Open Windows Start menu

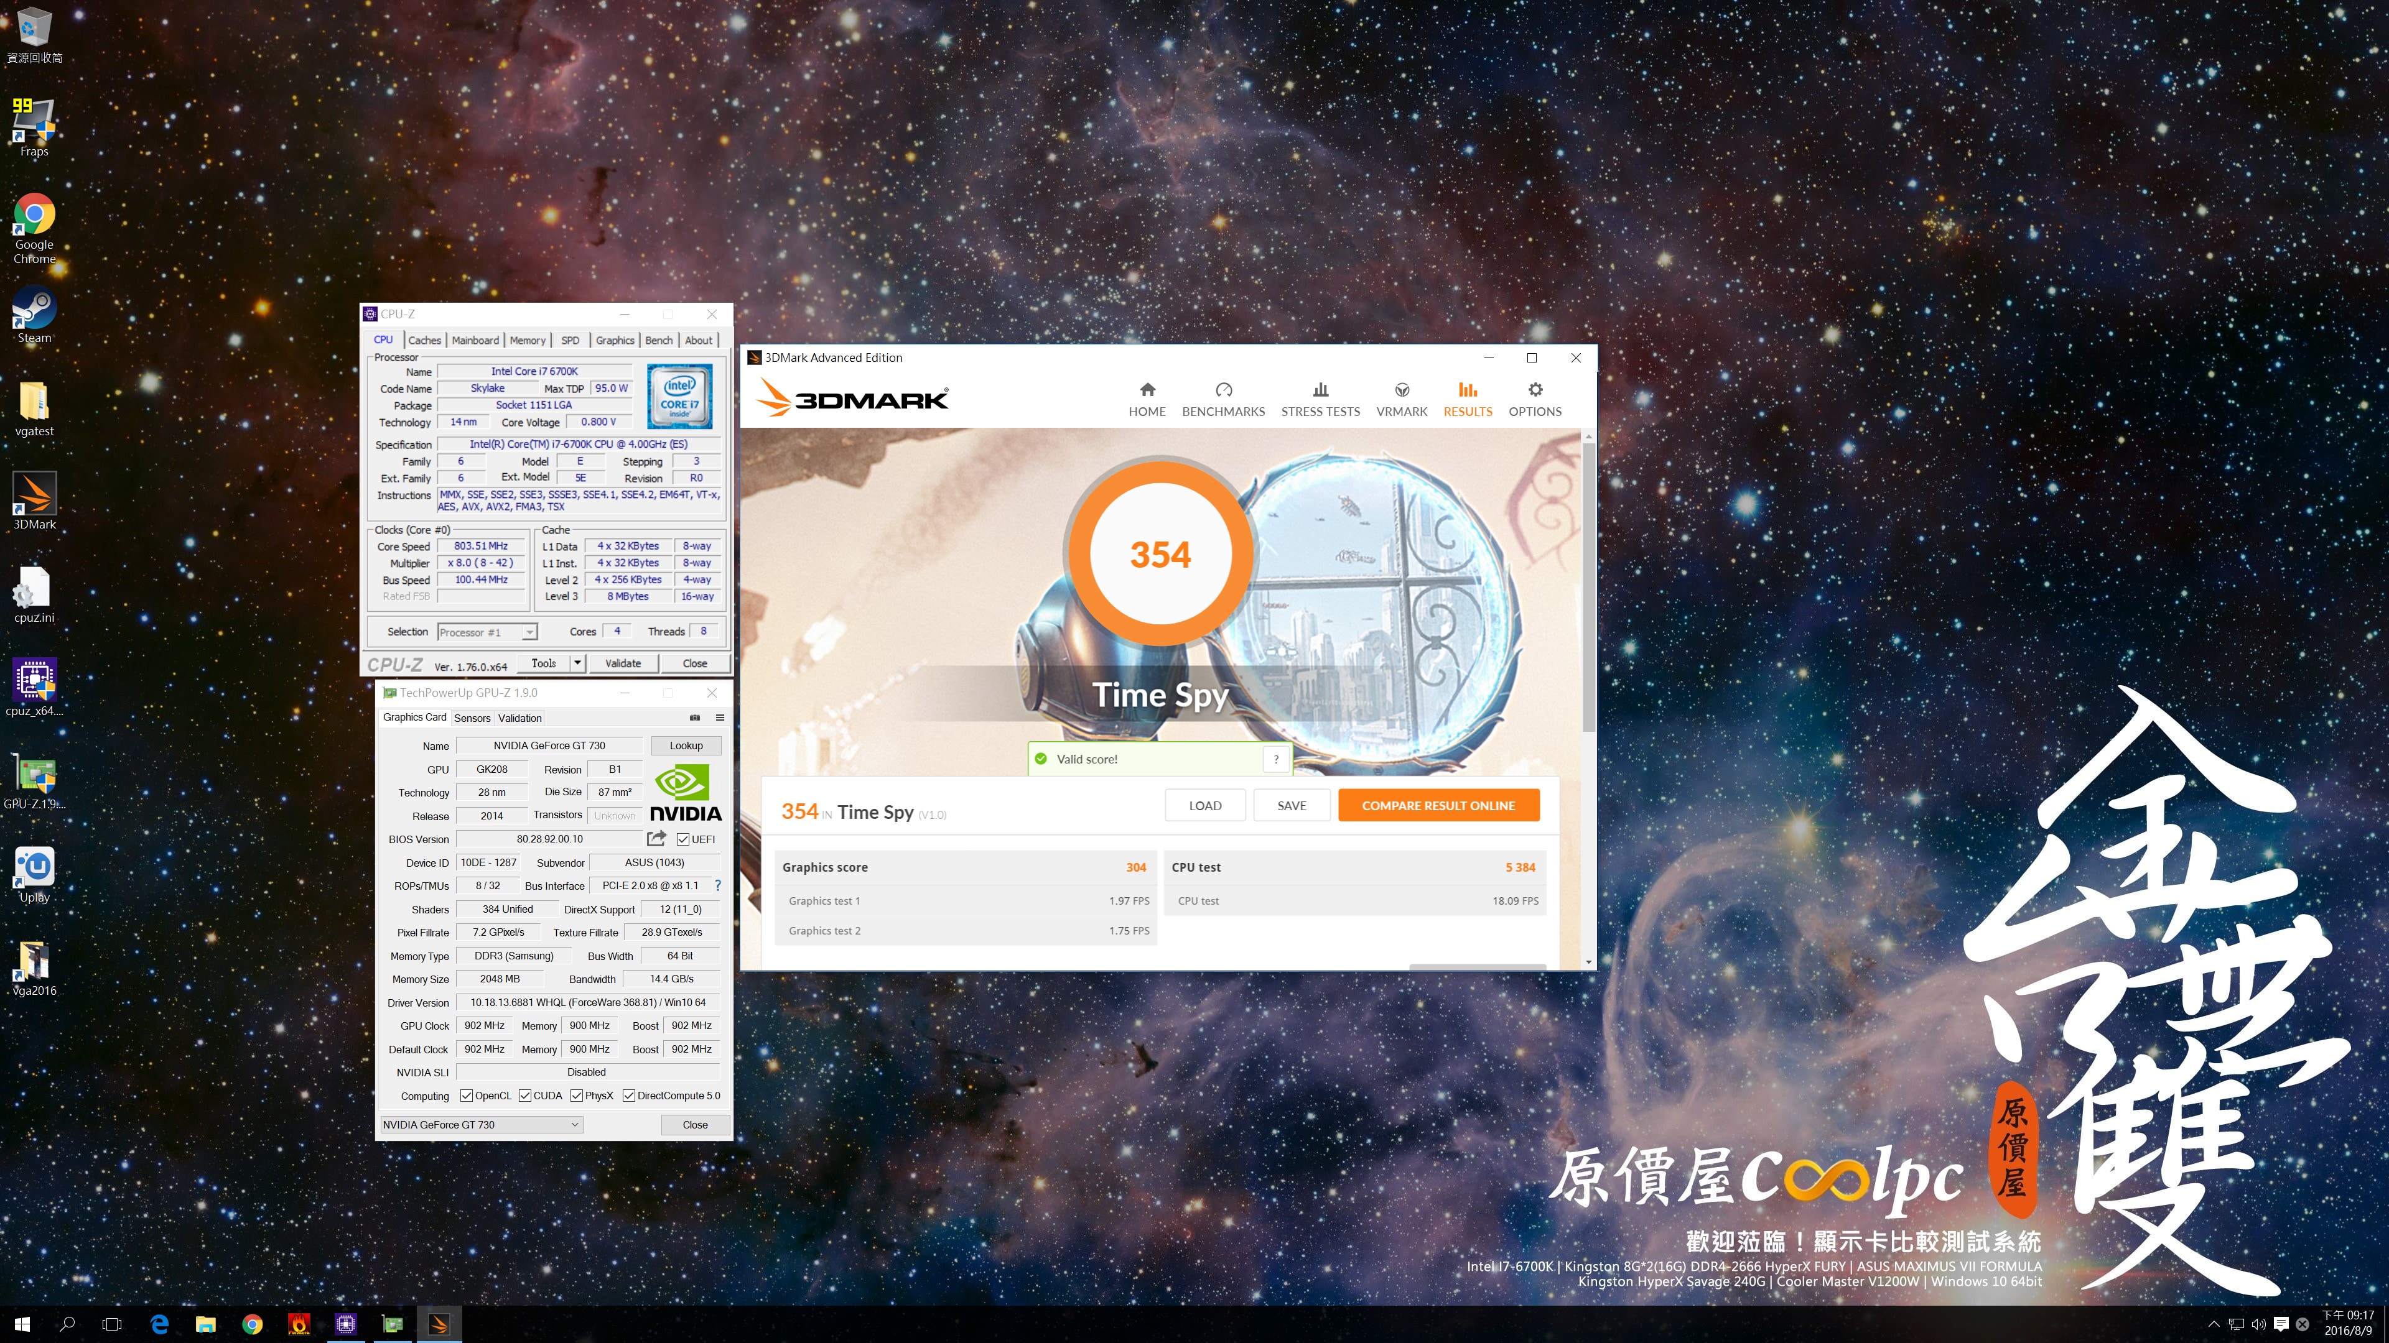[22, 1324]
